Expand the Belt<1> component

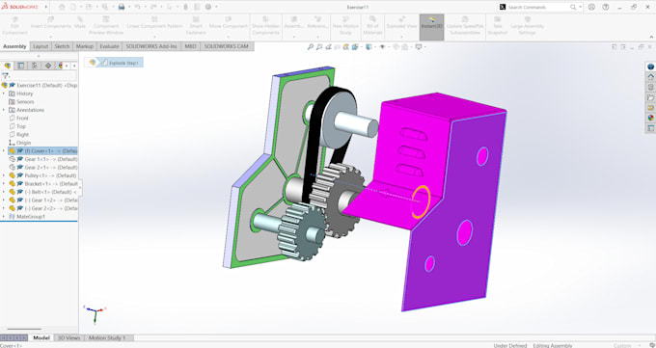(x=4, y=192)
